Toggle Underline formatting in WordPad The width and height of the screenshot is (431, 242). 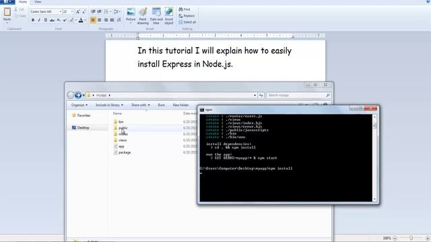coord(46,20)
